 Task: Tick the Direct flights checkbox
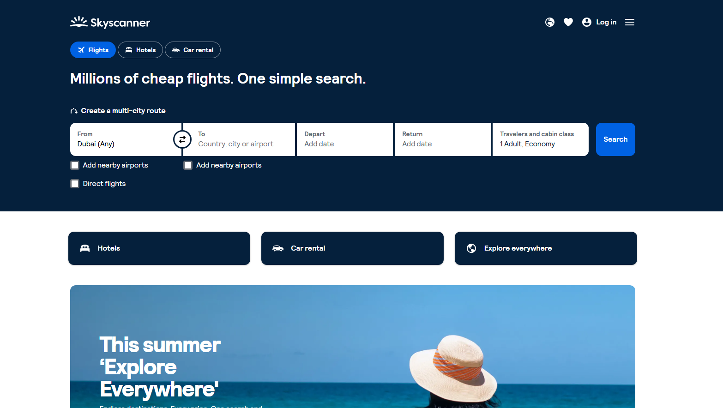pyautogui.click(x=75, y=184)
